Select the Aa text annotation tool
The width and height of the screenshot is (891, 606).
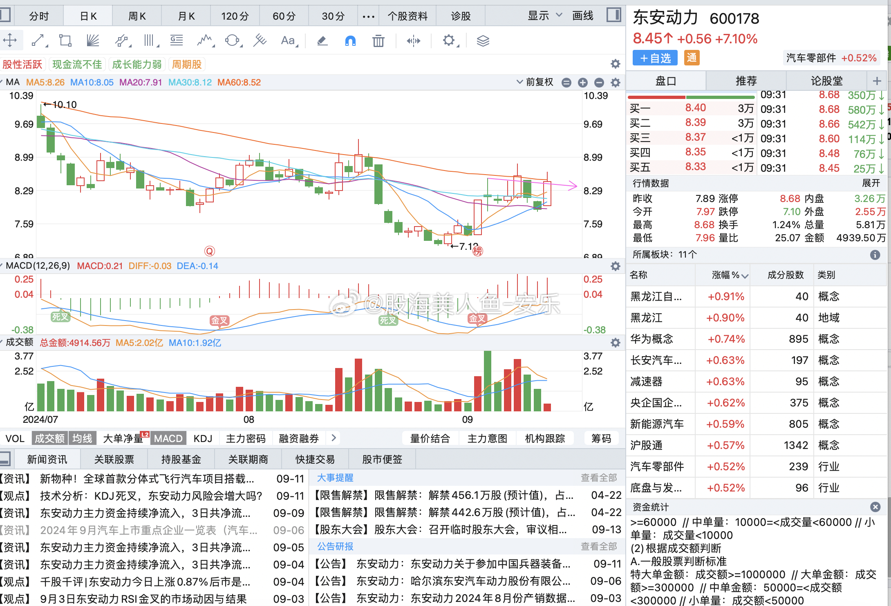coord(289,40)
